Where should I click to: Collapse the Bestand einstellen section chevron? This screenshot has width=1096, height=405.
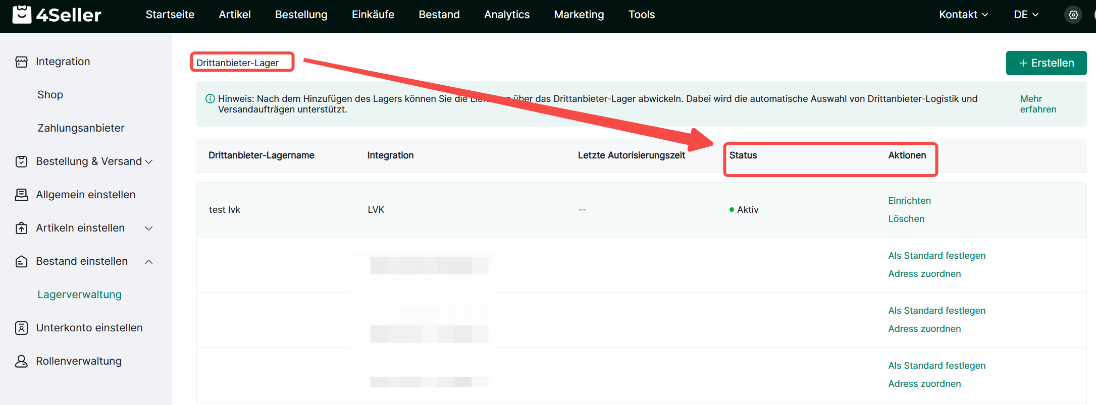click(x=149, y=261)
